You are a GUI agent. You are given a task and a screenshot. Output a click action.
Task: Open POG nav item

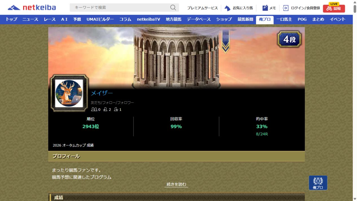[x=302, y=19]
